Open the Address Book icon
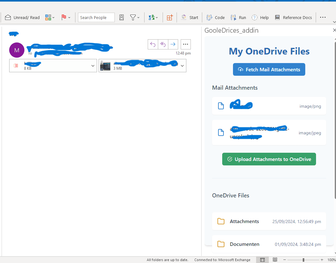This screenshot has height=263, width=336. coord(121,17)
